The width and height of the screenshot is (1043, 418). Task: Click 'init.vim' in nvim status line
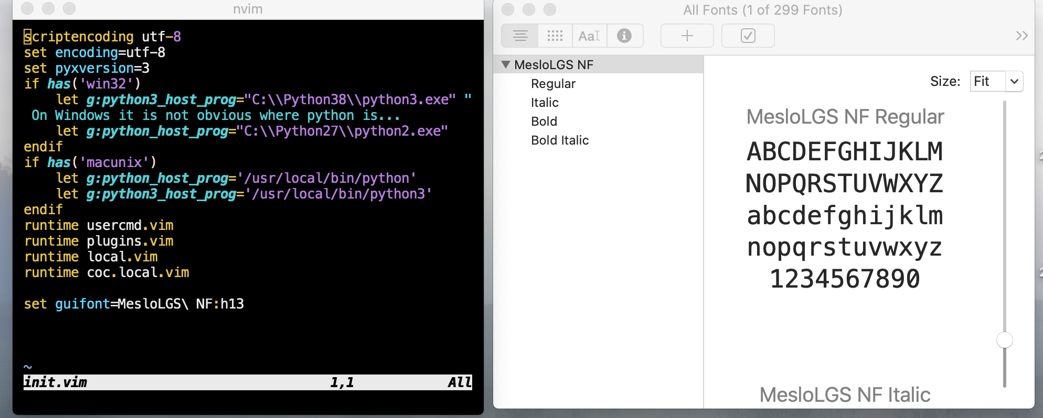click(55, 382)
